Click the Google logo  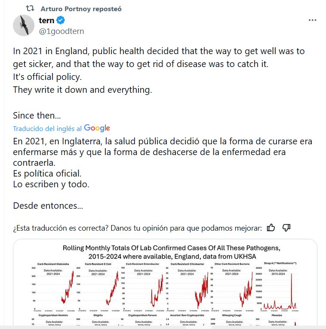(97, 128)
